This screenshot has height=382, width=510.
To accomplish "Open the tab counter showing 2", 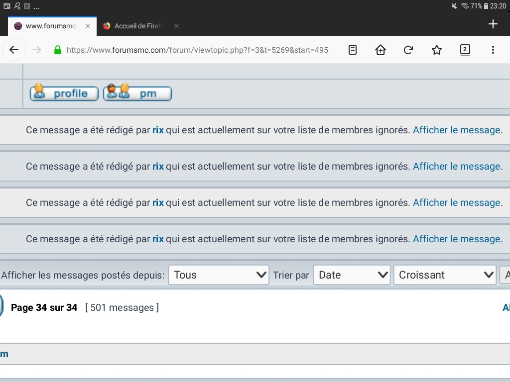I will pyautogui.click(x=465, y=50).
